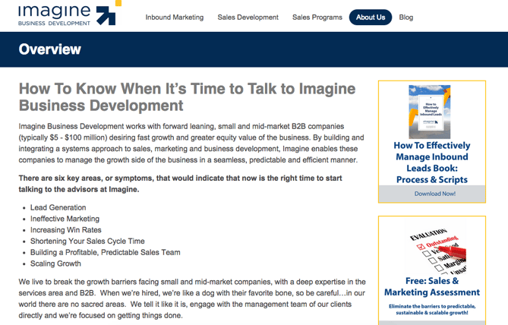Select the Scaling Growth bullet item
Image resolution: width=508 pixels, height=325 pixels.
[55, 263]
